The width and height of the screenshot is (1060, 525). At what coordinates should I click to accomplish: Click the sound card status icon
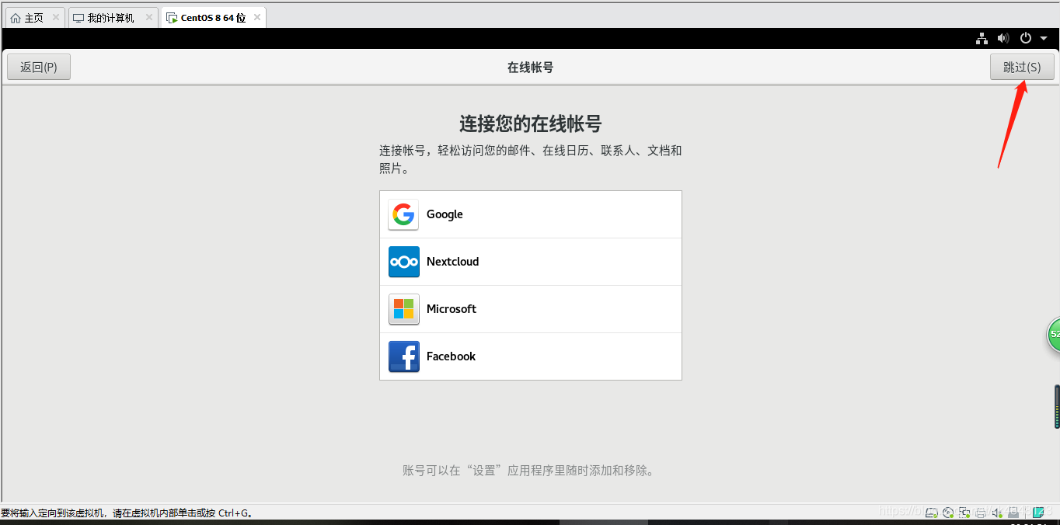click(x=997, y=512)
